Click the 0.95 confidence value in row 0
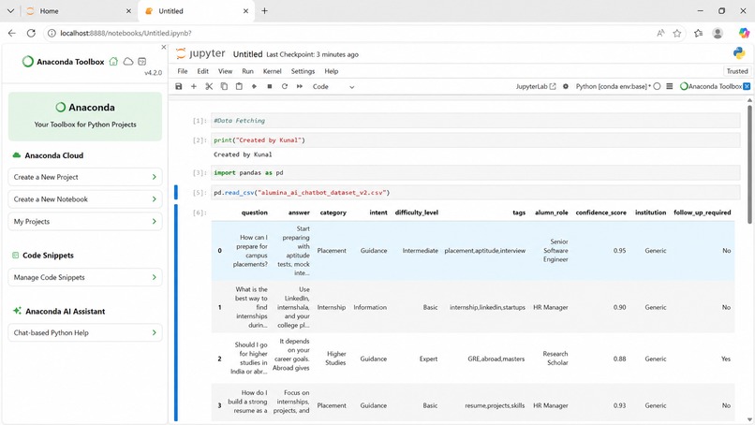 tap(620, 250)
